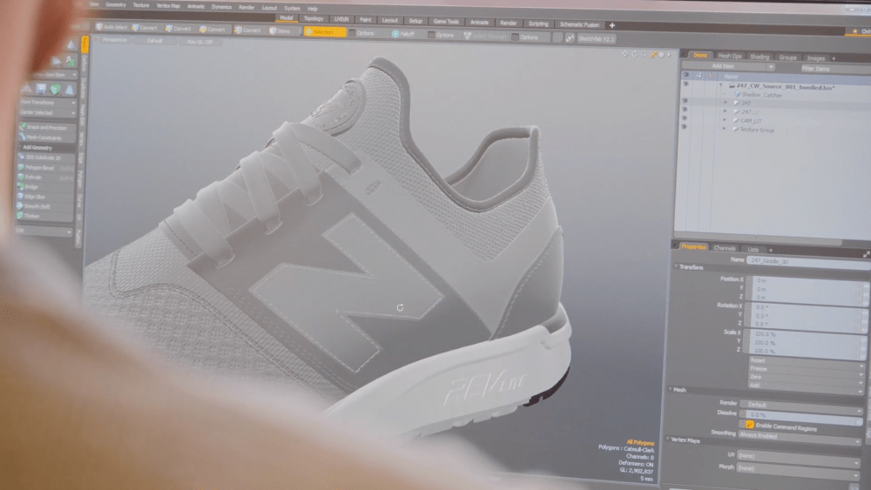Click the Ray GL: Off button
The height and width of the screenshot is (490, 871).
pyautogui.click(x=199, y=42)
